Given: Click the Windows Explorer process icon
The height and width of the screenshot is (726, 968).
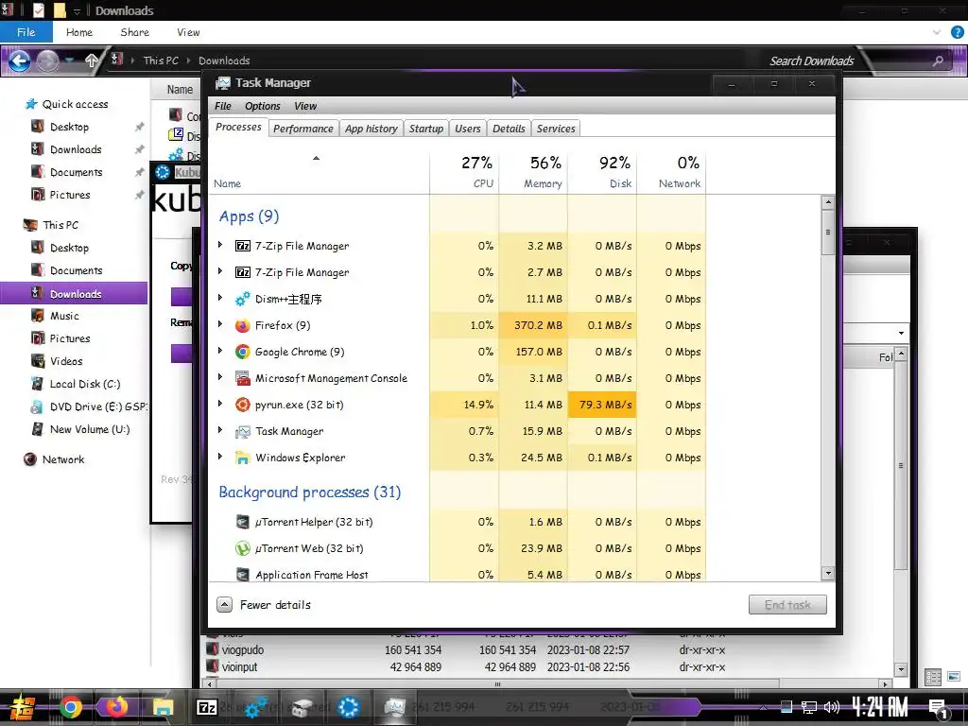Looking at the screenshot, I should [x=243, y=458].
